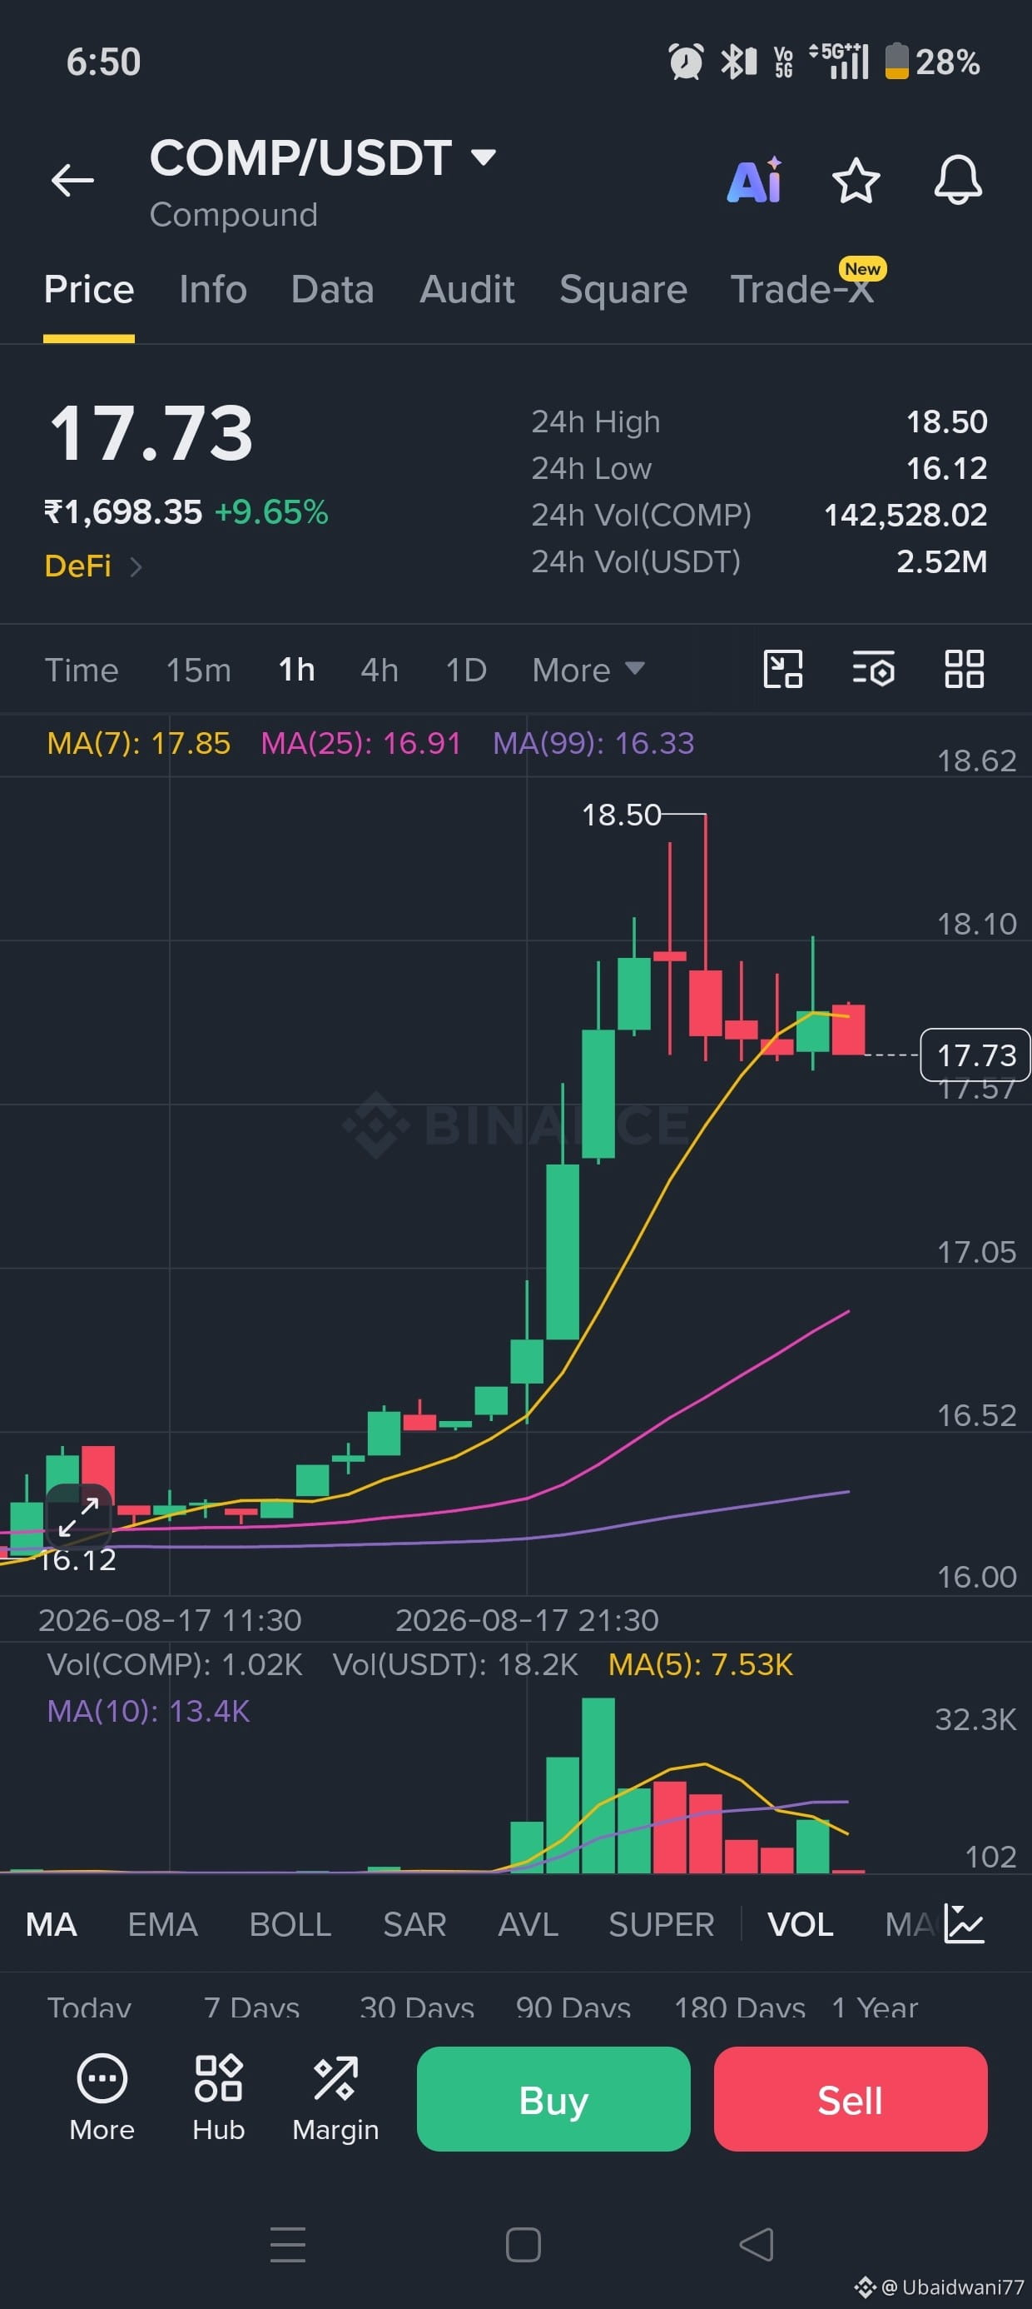Switch to the Data tab
The image size is (1032, 2309).
coord(332,290)
